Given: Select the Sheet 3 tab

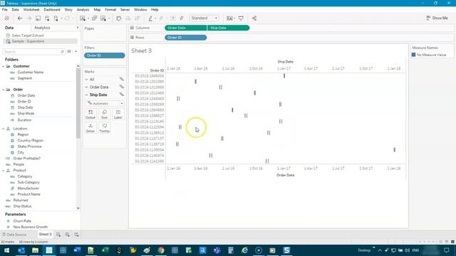Looking at the screenshot, I should (x=45, y=234).
